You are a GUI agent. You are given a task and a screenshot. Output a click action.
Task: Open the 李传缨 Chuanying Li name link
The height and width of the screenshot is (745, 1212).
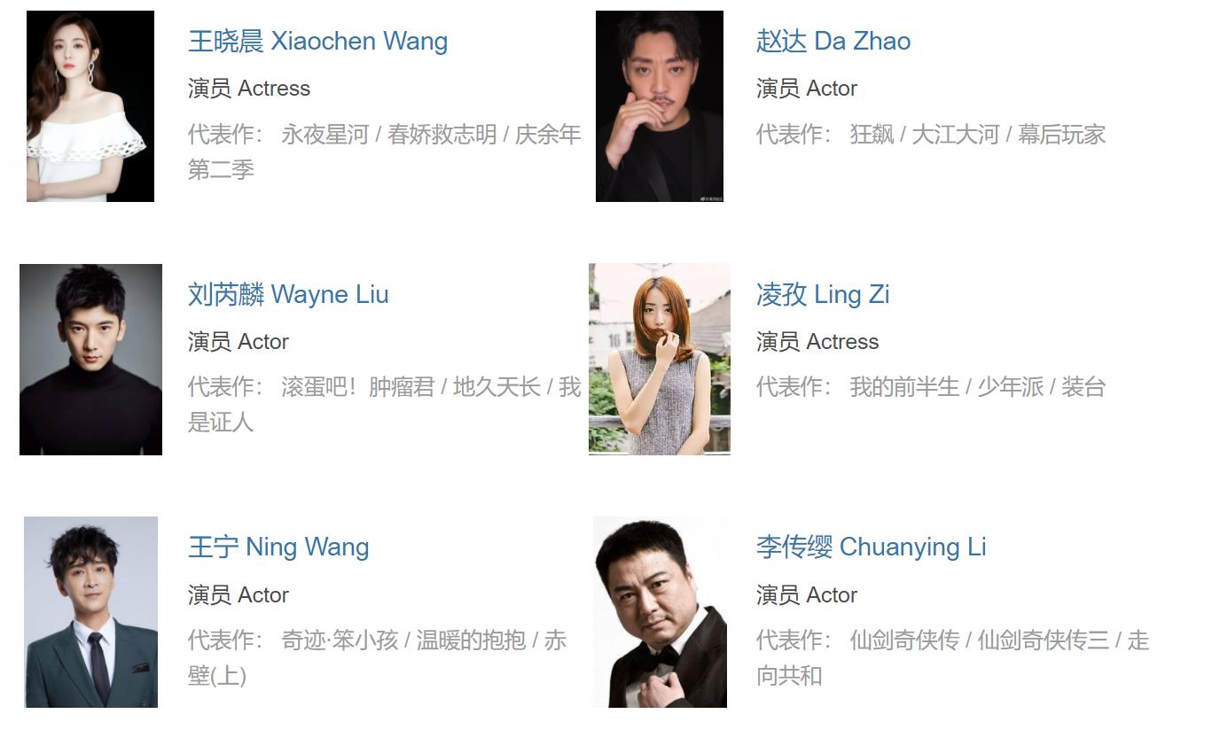(872, 547)
